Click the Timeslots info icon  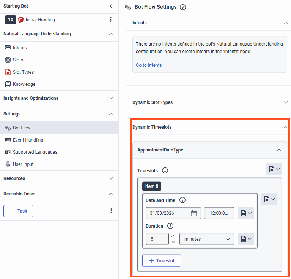165,170
